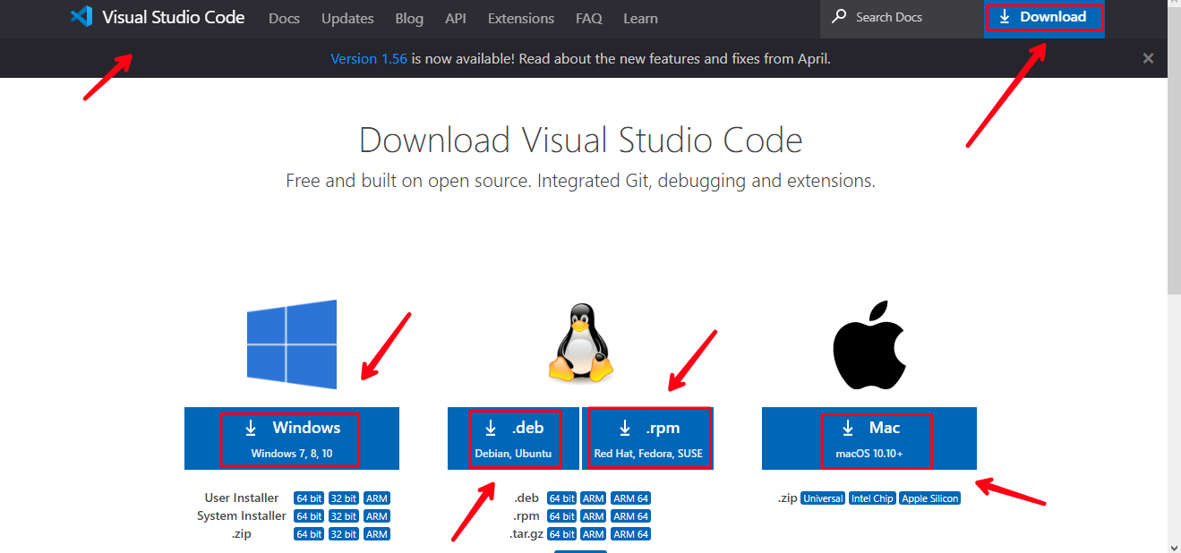The image size is (1181, 553).
Task: Select System Installer 32 bit
Action: [344, 516]
